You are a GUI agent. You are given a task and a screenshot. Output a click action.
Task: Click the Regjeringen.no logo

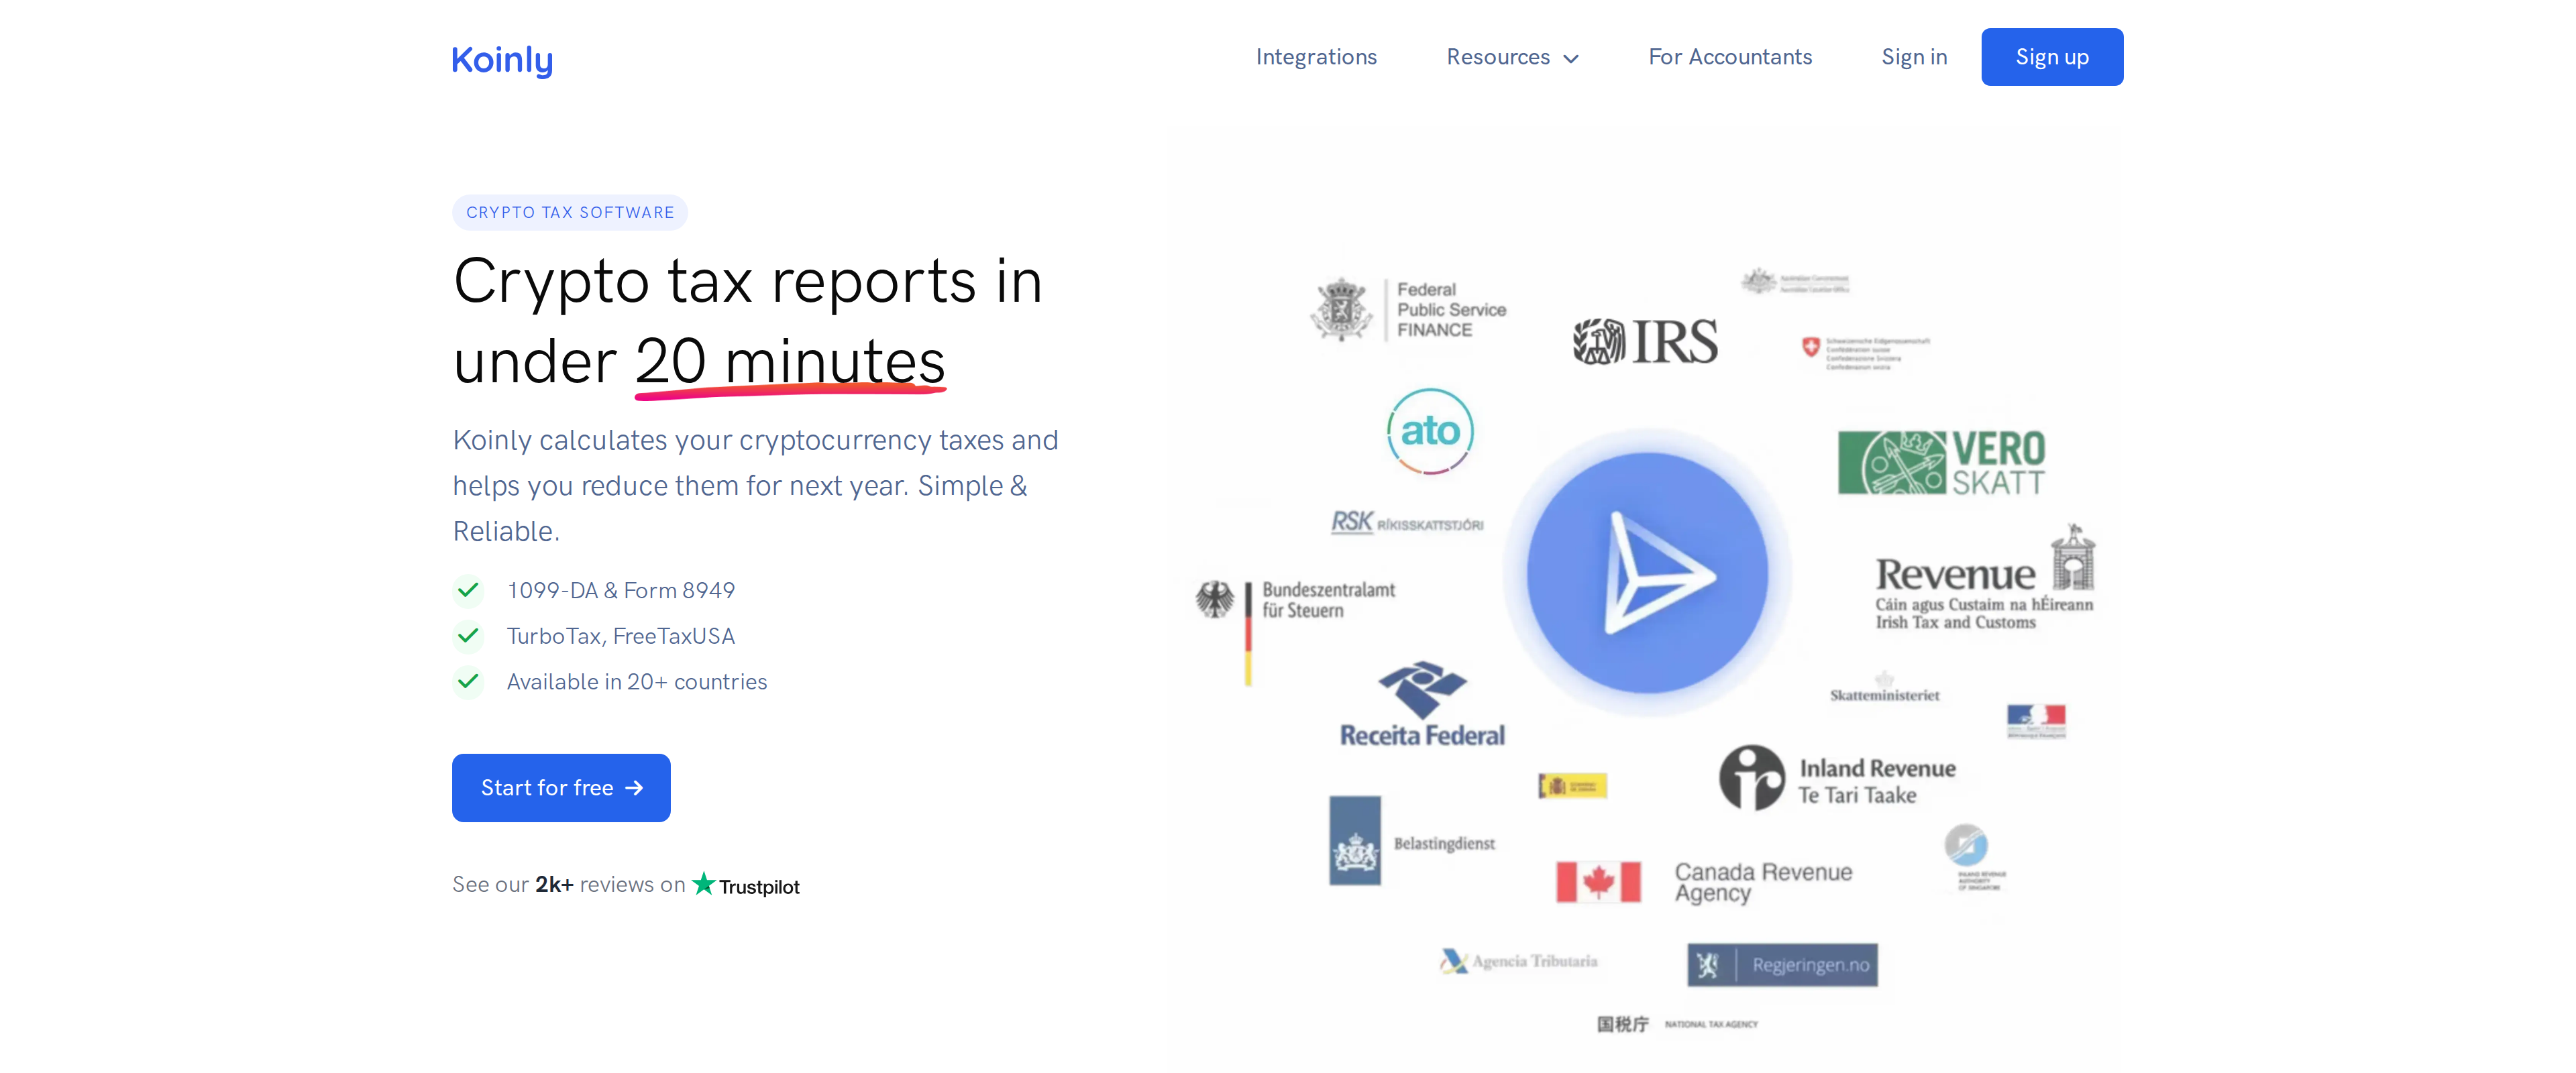1782,964
